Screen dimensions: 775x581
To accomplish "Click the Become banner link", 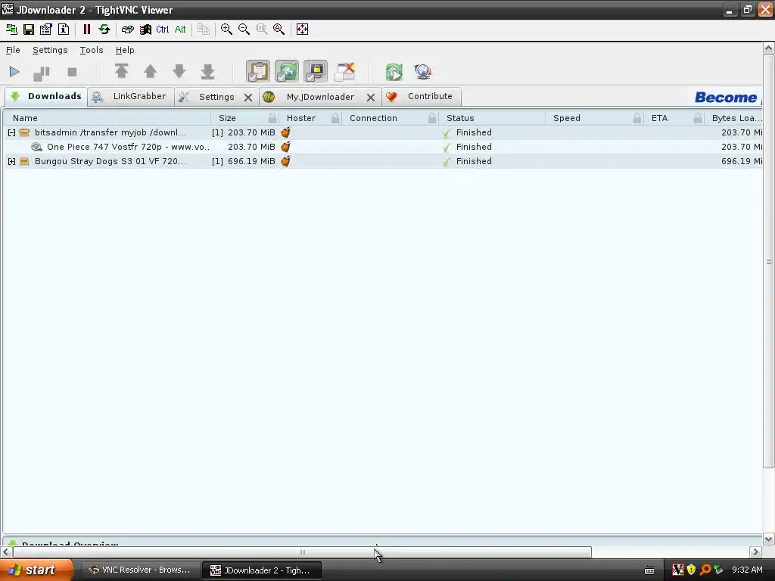I will click(726, 98).
